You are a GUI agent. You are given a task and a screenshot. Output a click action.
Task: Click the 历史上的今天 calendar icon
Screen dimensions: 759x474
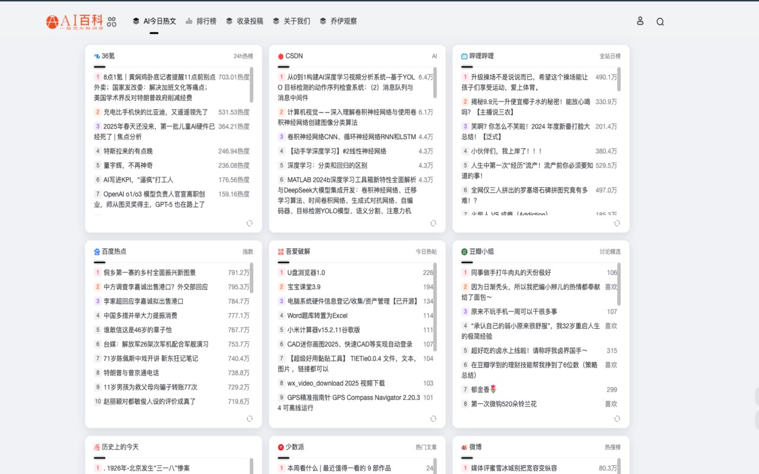[x=97, y=447]
